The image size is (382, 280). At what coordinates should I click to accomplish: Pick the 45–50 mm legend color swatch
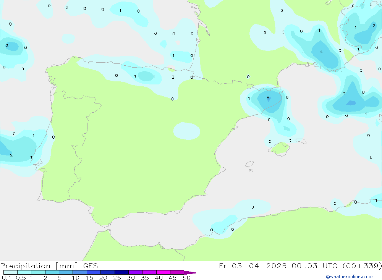coord(177,272)
